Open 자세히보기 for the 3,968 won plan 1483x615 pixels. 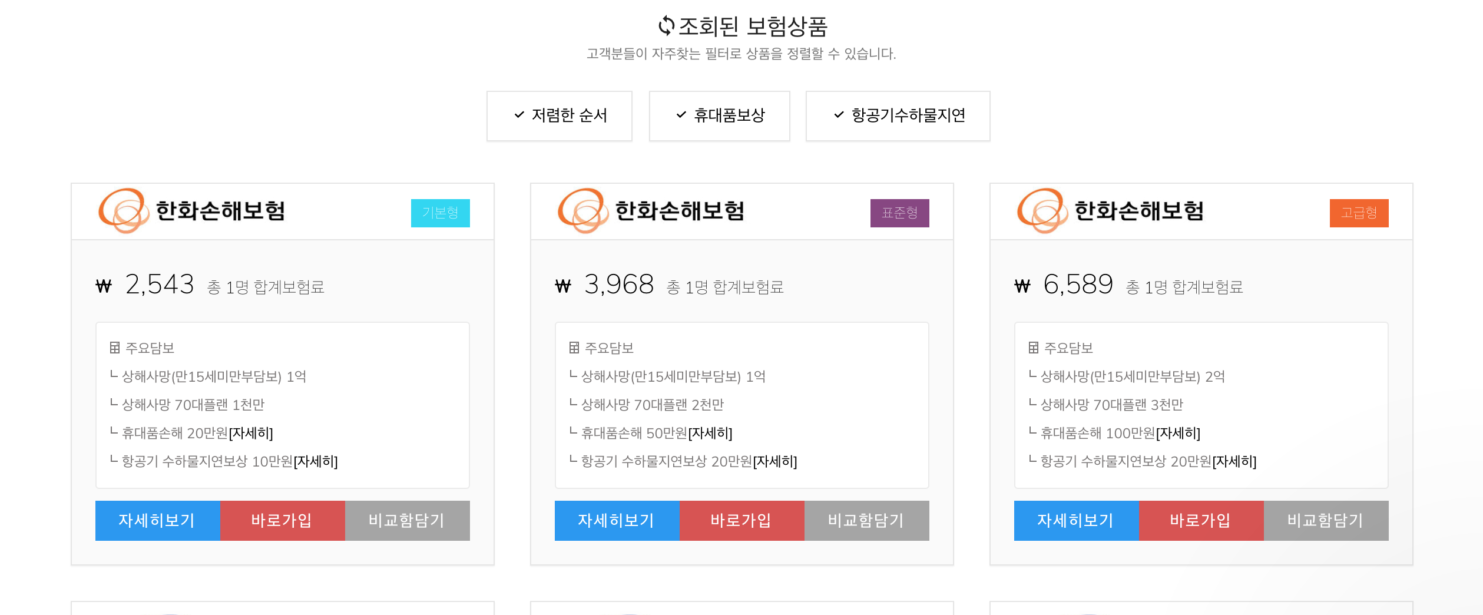[617, 520]
